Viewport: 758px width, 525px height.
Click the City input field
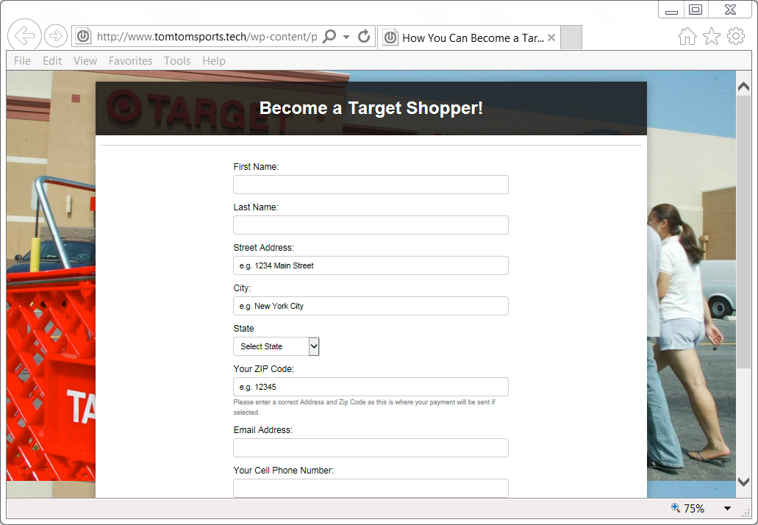point(371,306)
